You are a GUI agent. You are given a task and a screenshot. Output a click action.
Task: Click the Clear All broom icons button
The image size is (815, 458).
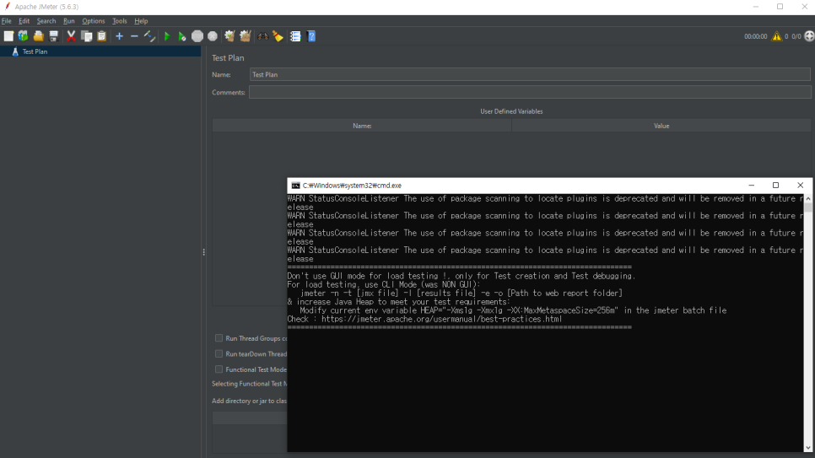(245, 36)
